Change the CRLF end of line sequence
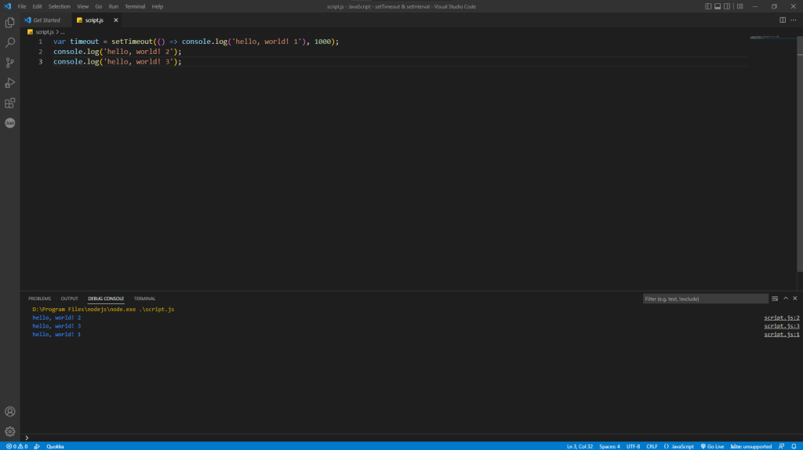The height and width of the screenshot is (450, 803). pos(652,446)
